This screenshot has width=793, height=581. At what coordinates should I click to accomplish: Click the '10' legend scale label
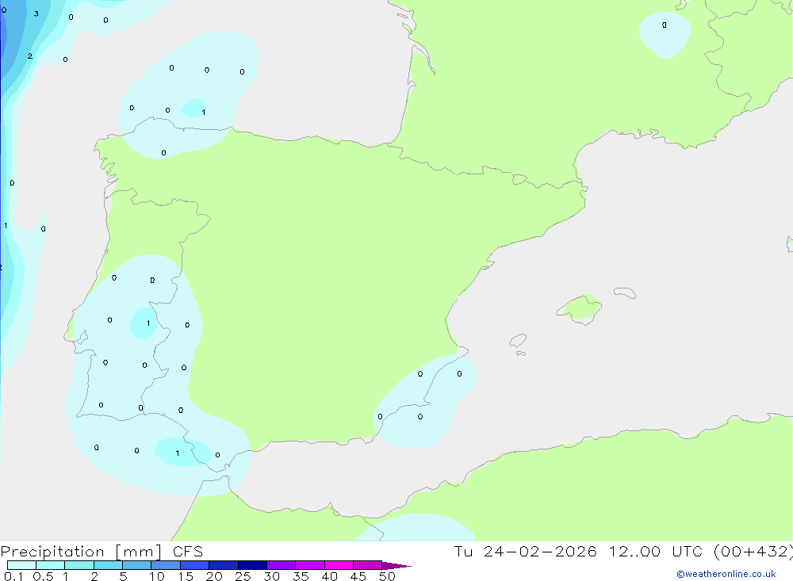(x=156, y=576)
